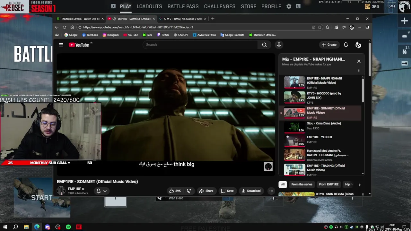Show more filter chips with the right chevron
This screenshot has height=231, width=411.
pos(359,185)
